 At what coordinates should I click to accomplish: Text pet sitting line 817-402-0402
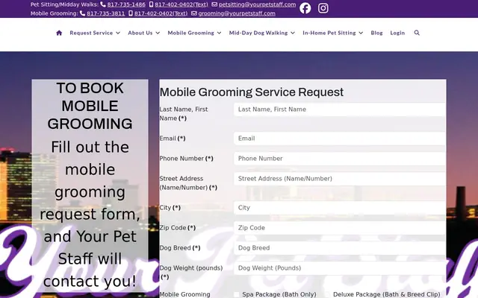pos(181,4)
